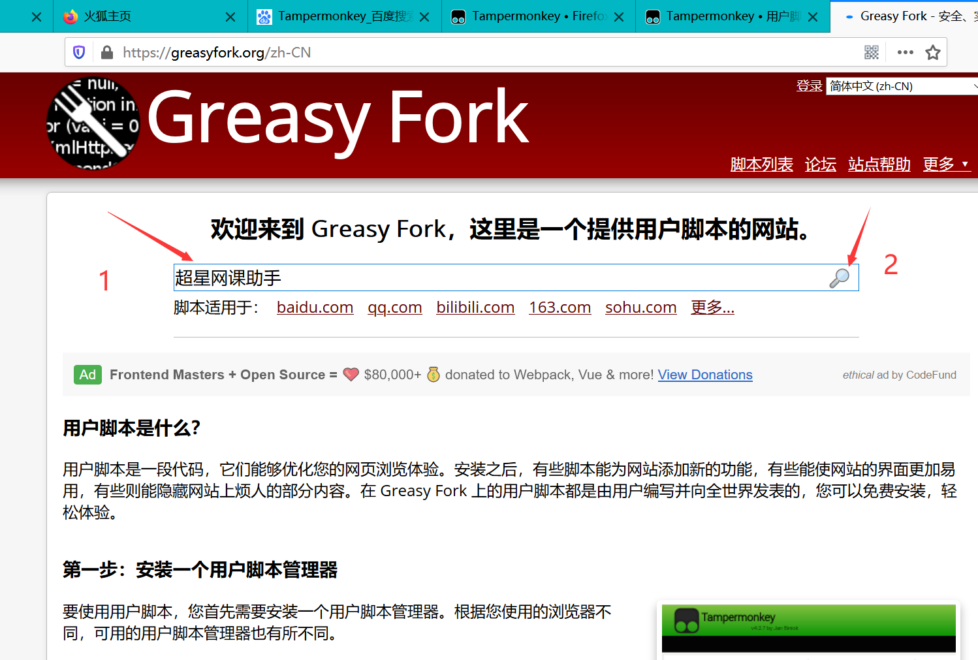Click the 用户脚本是什么? heading

[131, 428]
